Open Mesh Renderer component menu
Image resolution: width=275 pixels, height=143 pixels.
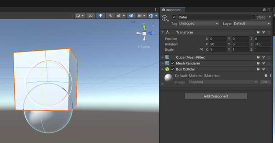[x=269, y=63]
